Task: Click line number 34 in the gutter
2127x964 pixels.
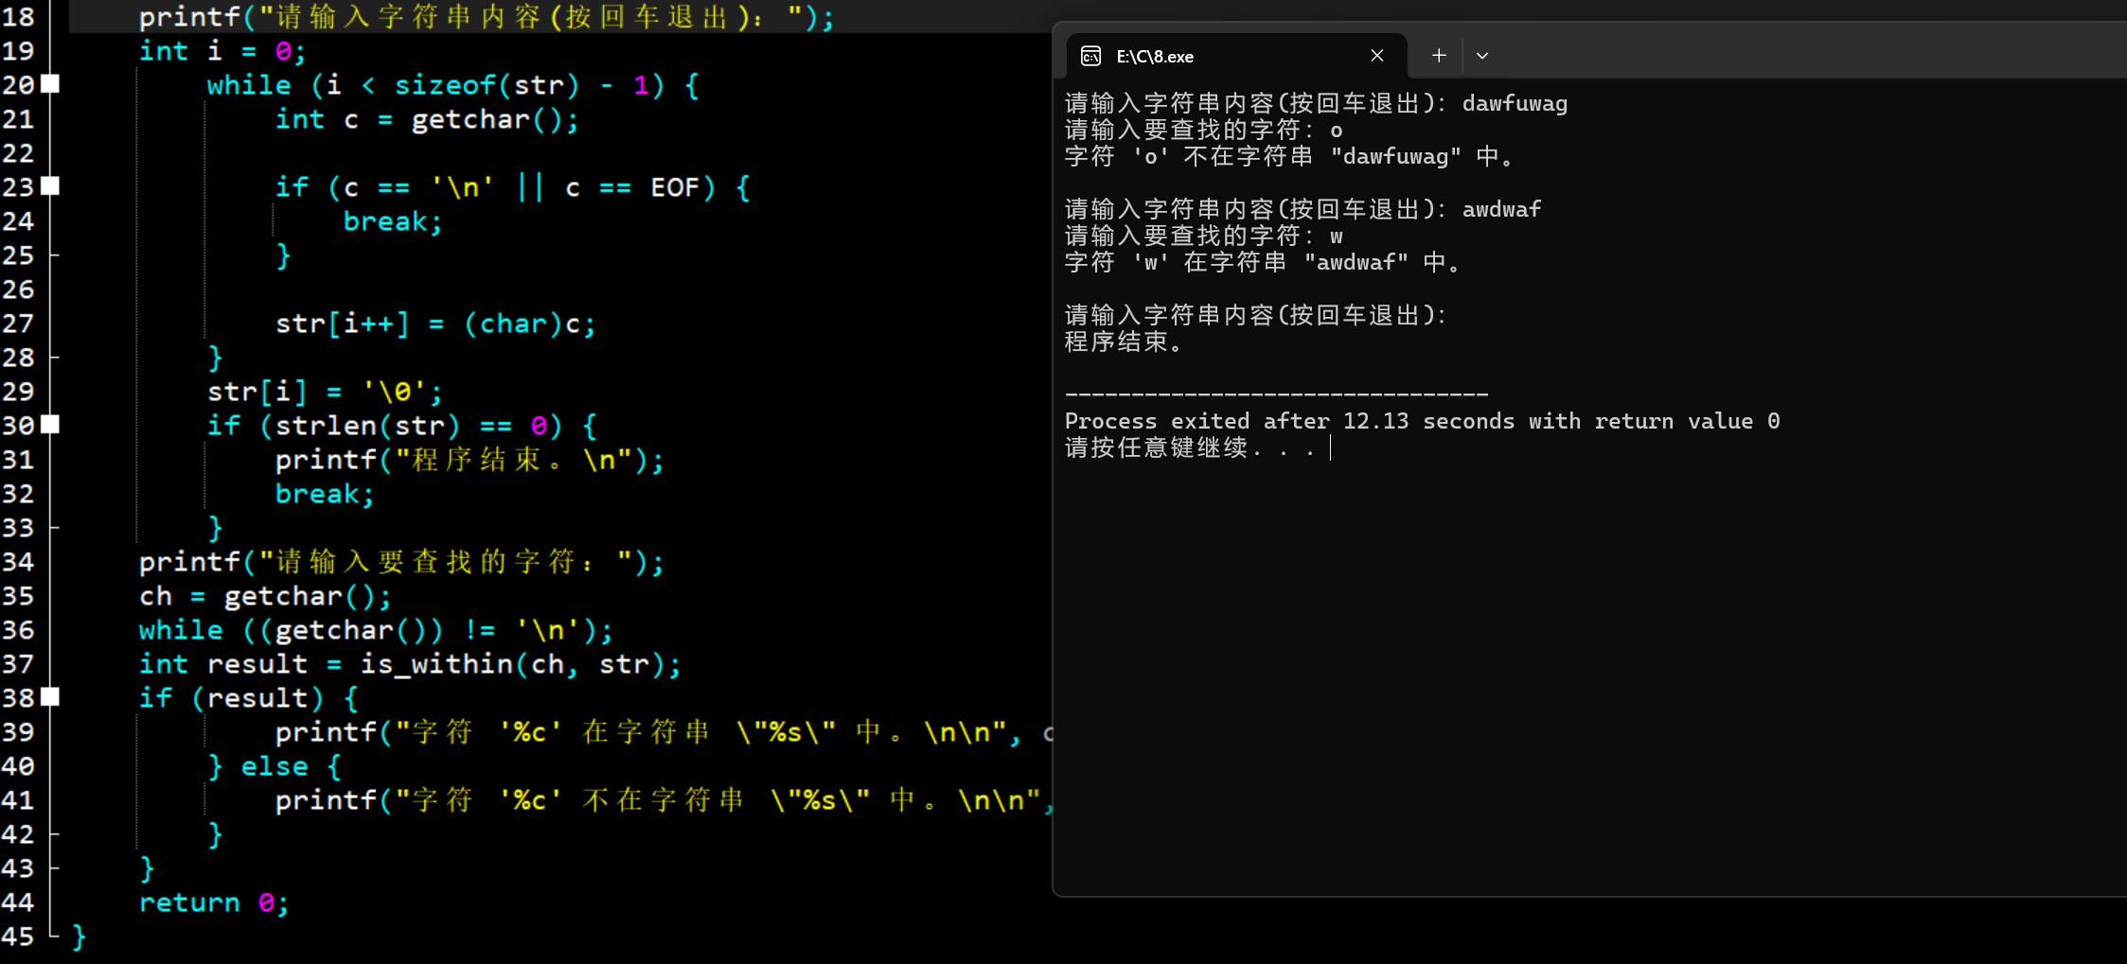Action: 18,561
